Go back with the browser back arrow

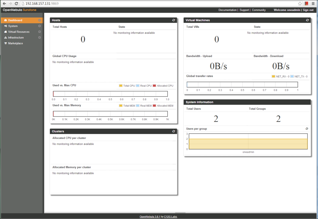click(x=4, y=3)
